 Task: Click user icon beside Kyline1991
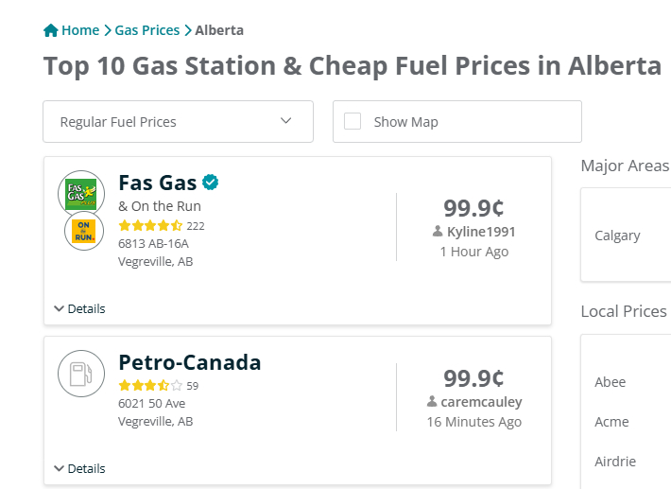pos(438,232)
